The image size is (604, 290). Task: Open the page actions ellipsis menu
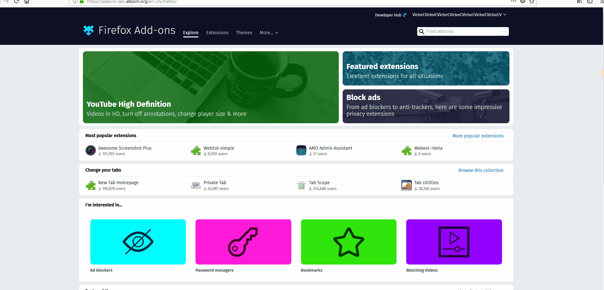click(514, 1)
